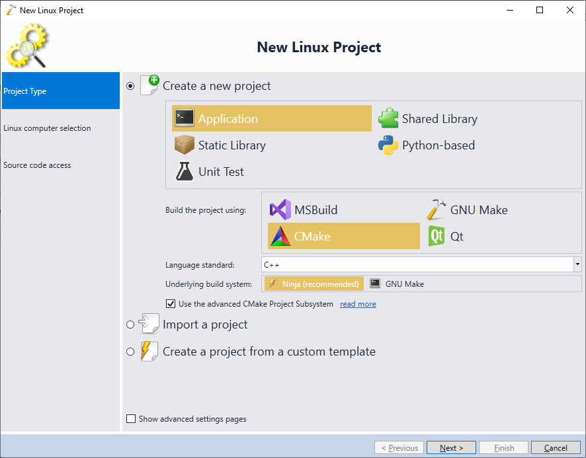Open the read more link
586x458 pixels.
point(358,304)
